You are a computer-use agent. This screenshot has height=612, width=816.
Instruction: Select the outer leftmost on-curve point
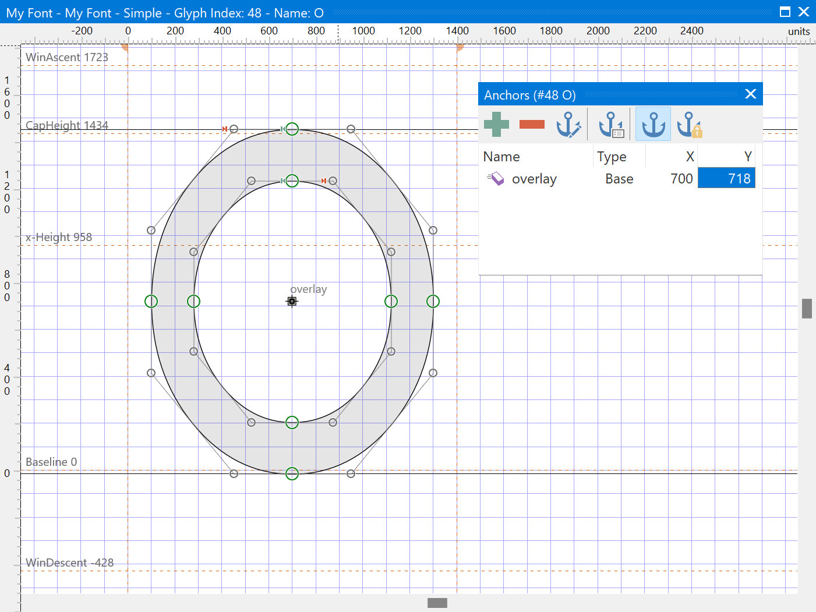coord(151,301)
